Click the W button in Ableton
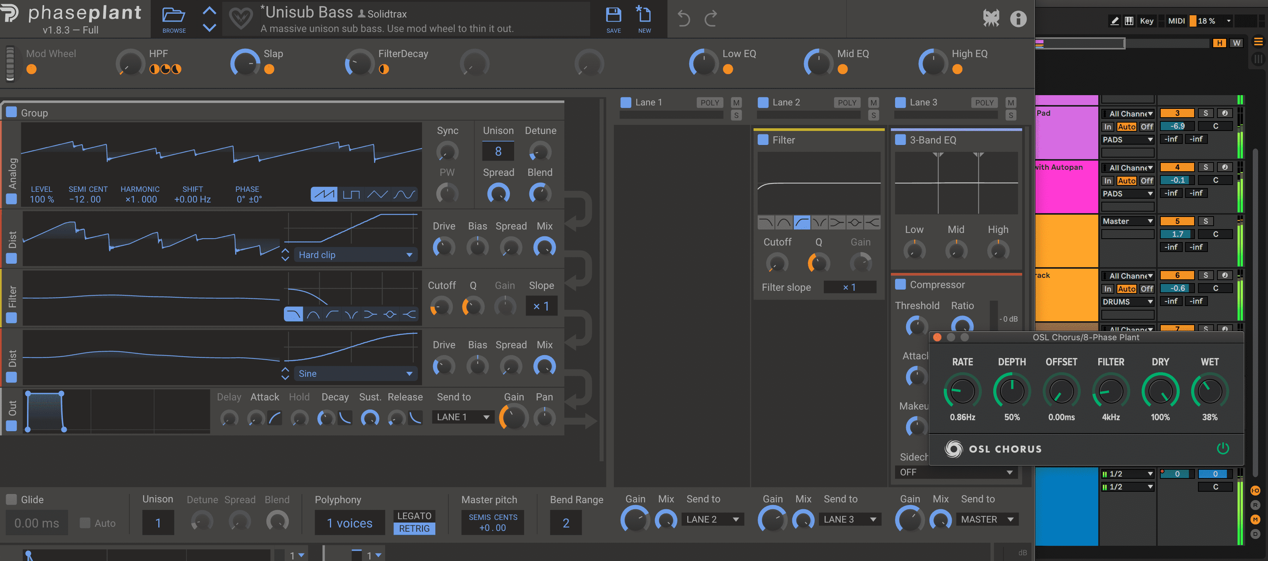1268x561 pixels. coord(1236,43)
